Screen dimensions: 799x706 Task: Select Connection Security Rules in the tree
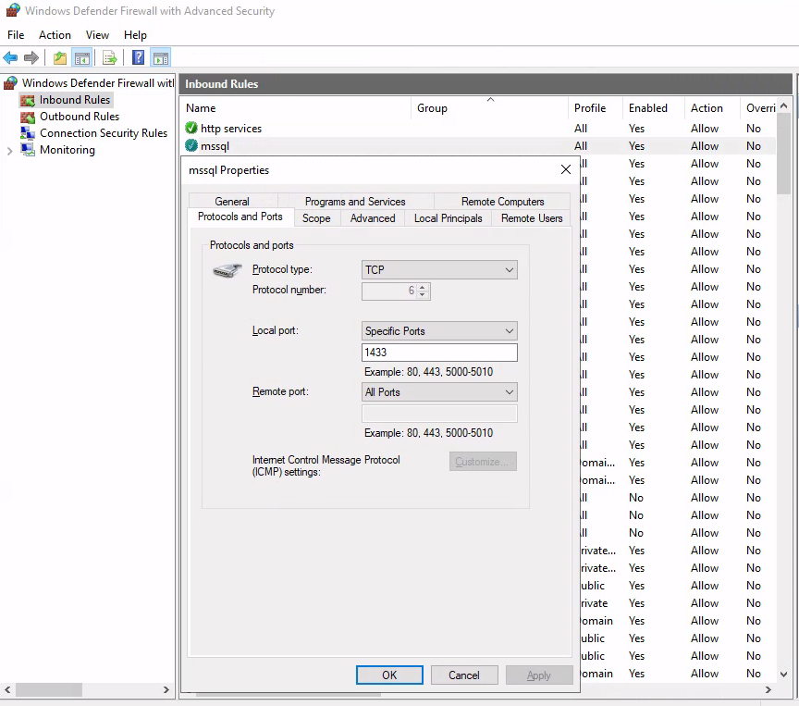tap(104, 133)
